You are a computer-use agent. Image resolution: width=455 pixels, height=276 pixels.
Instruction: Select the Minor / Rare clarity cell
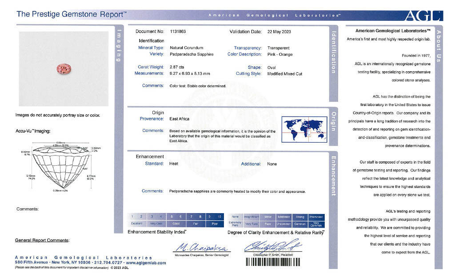click(x=268, y=221)
